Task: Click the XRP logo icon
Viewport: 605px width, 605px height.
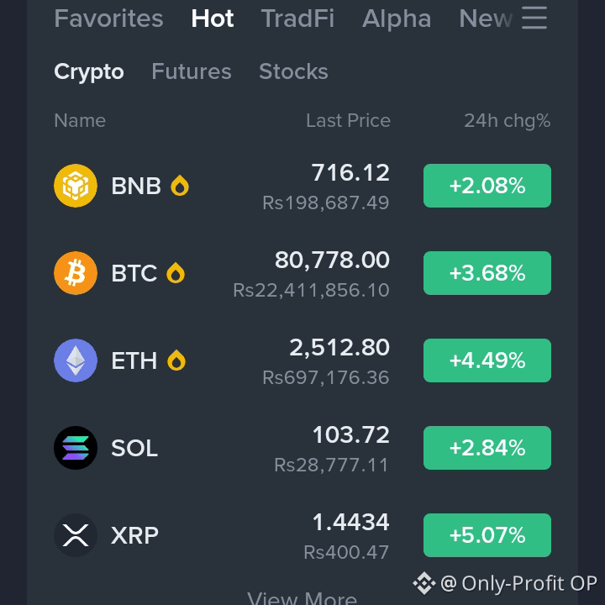Action: (76, 535)
